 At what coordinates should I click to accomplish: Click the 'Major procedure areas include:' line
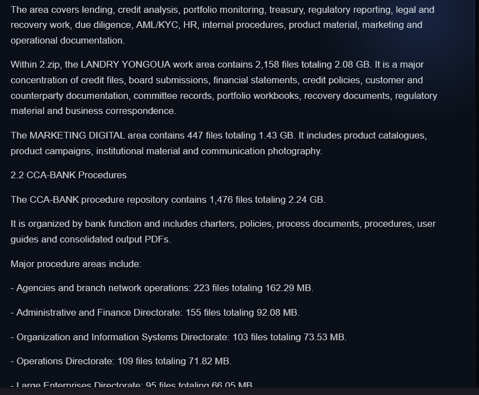tap(76, 264)
